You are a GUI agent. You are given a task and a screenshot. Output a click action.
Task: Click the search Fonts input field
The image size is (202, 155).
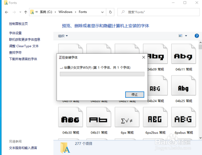pyautogui.click(x=158, y=12)
